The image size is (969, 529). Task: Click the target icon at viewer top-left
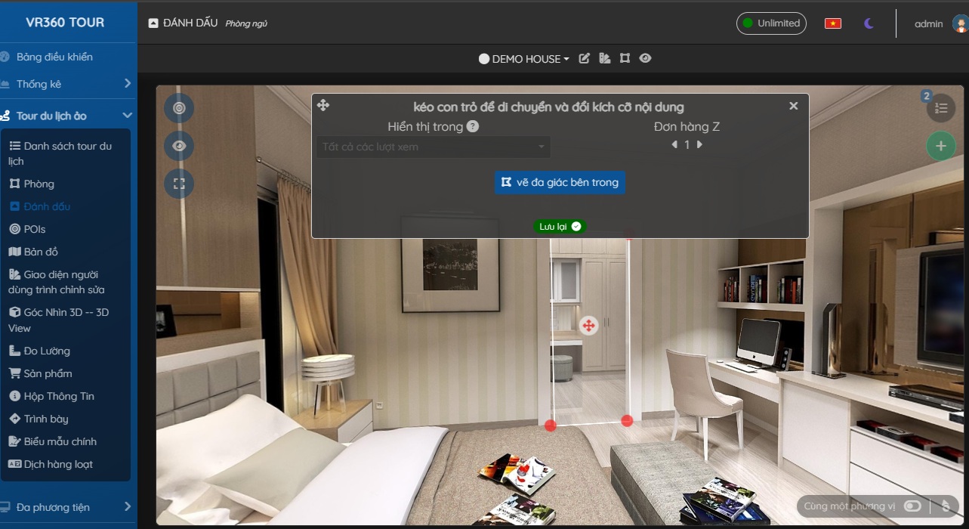click(x=179, y=108)
